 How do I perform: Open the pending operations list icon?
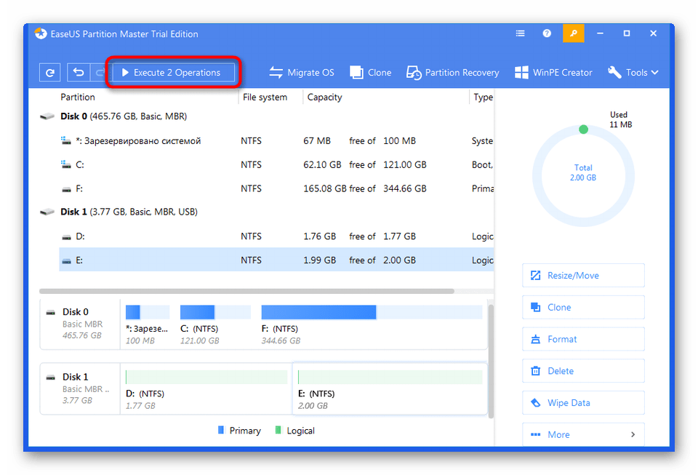coord(521,33)
